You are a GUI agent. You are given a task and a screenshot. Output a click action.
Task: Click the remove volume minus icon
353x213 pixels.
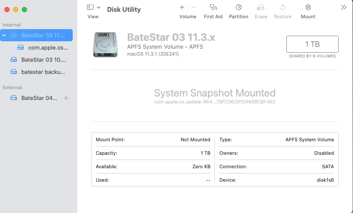click(x=193, y=7)
